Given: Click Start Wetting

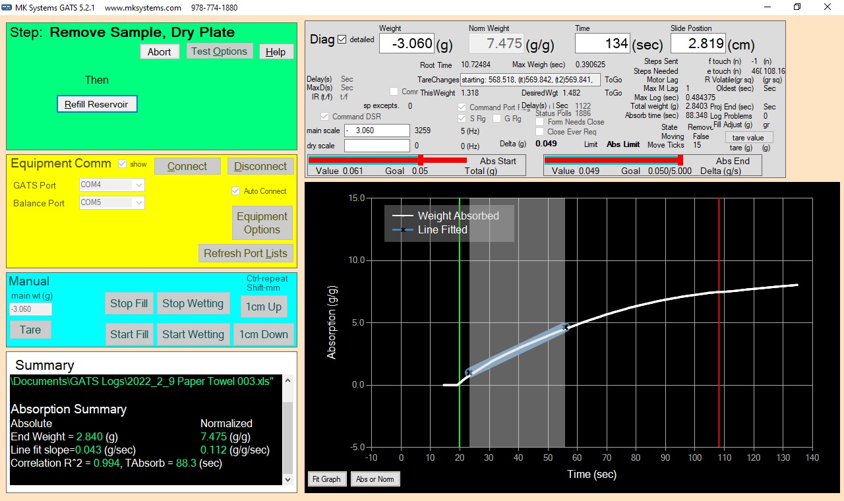Looking at the screenshot, I should 193,334.
